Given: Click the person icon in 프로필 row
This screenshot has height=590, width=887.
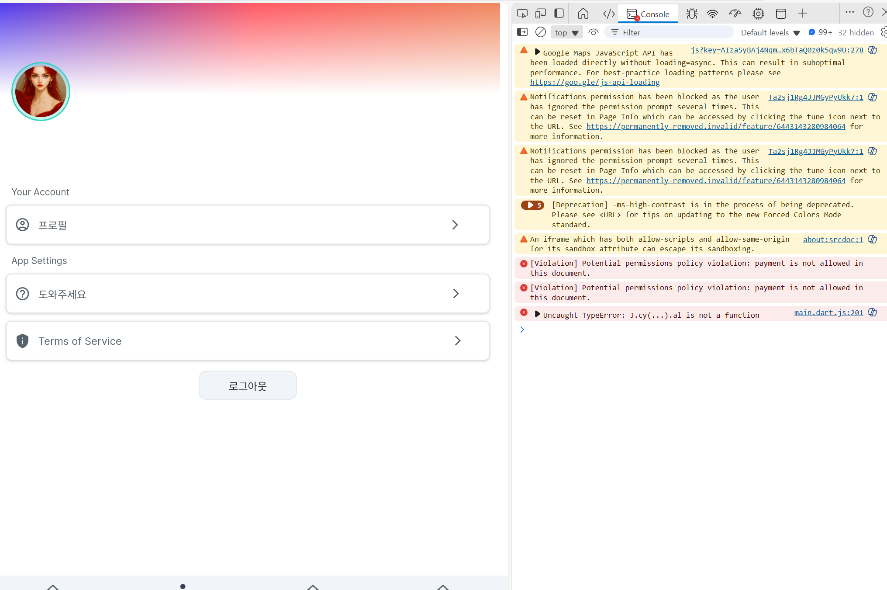Looking at the screenshot, I should pyautogui.click(x=22, y=225).
